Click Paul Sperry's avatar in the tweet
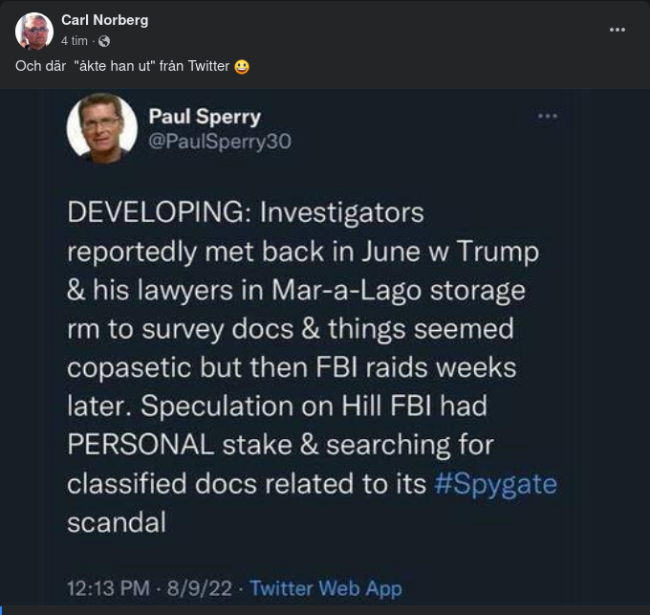 click(101, 128)
